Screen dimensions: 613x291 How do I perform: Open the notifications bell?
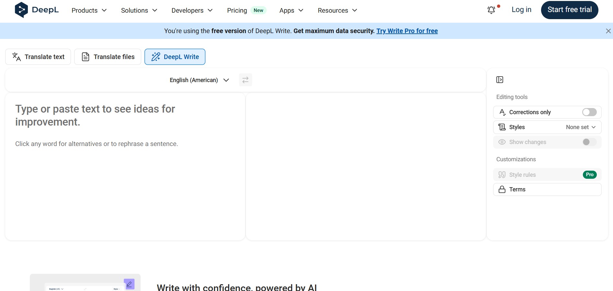click(x=491, y=10)
